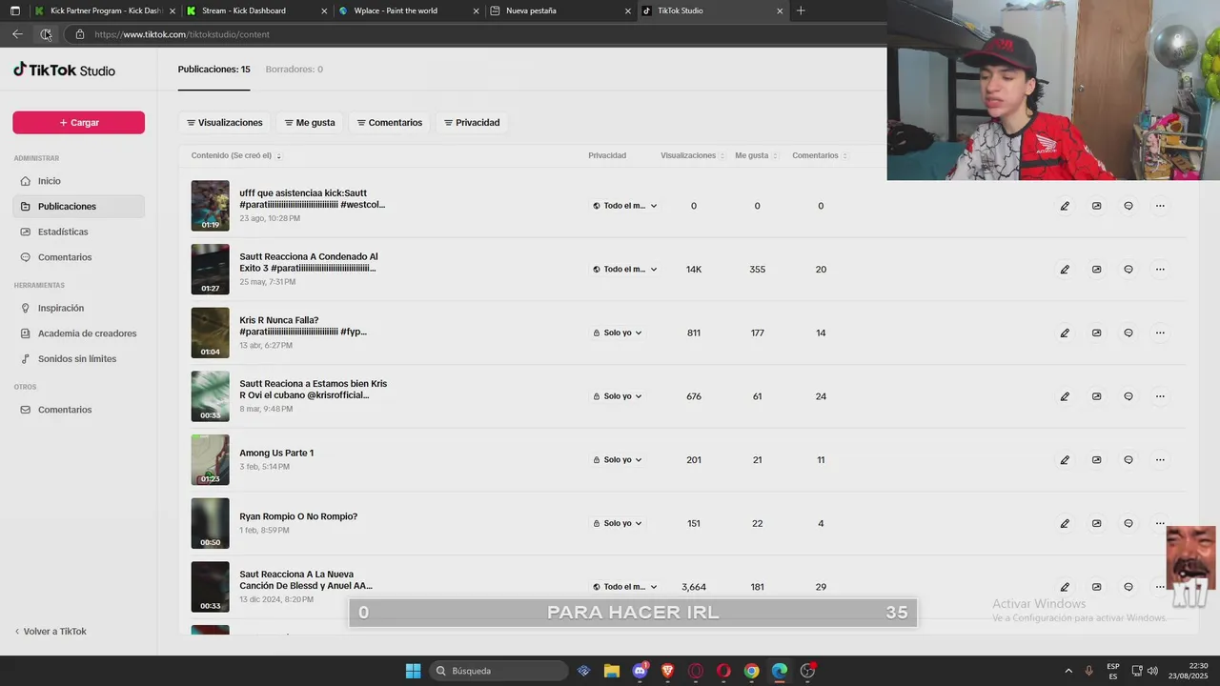Screen dimensions: 1220x686
Task: View analytics icon for 'Among Us Parte 1'
Action: point(1096,460)
